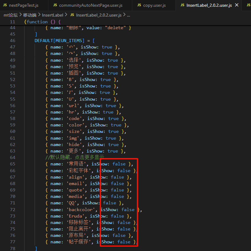The image size is (251, 251).
Task: Click JS file icon on copy.user.js tab
Action: 139,5
